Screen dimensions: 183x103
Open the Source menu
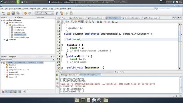[25, 9]
